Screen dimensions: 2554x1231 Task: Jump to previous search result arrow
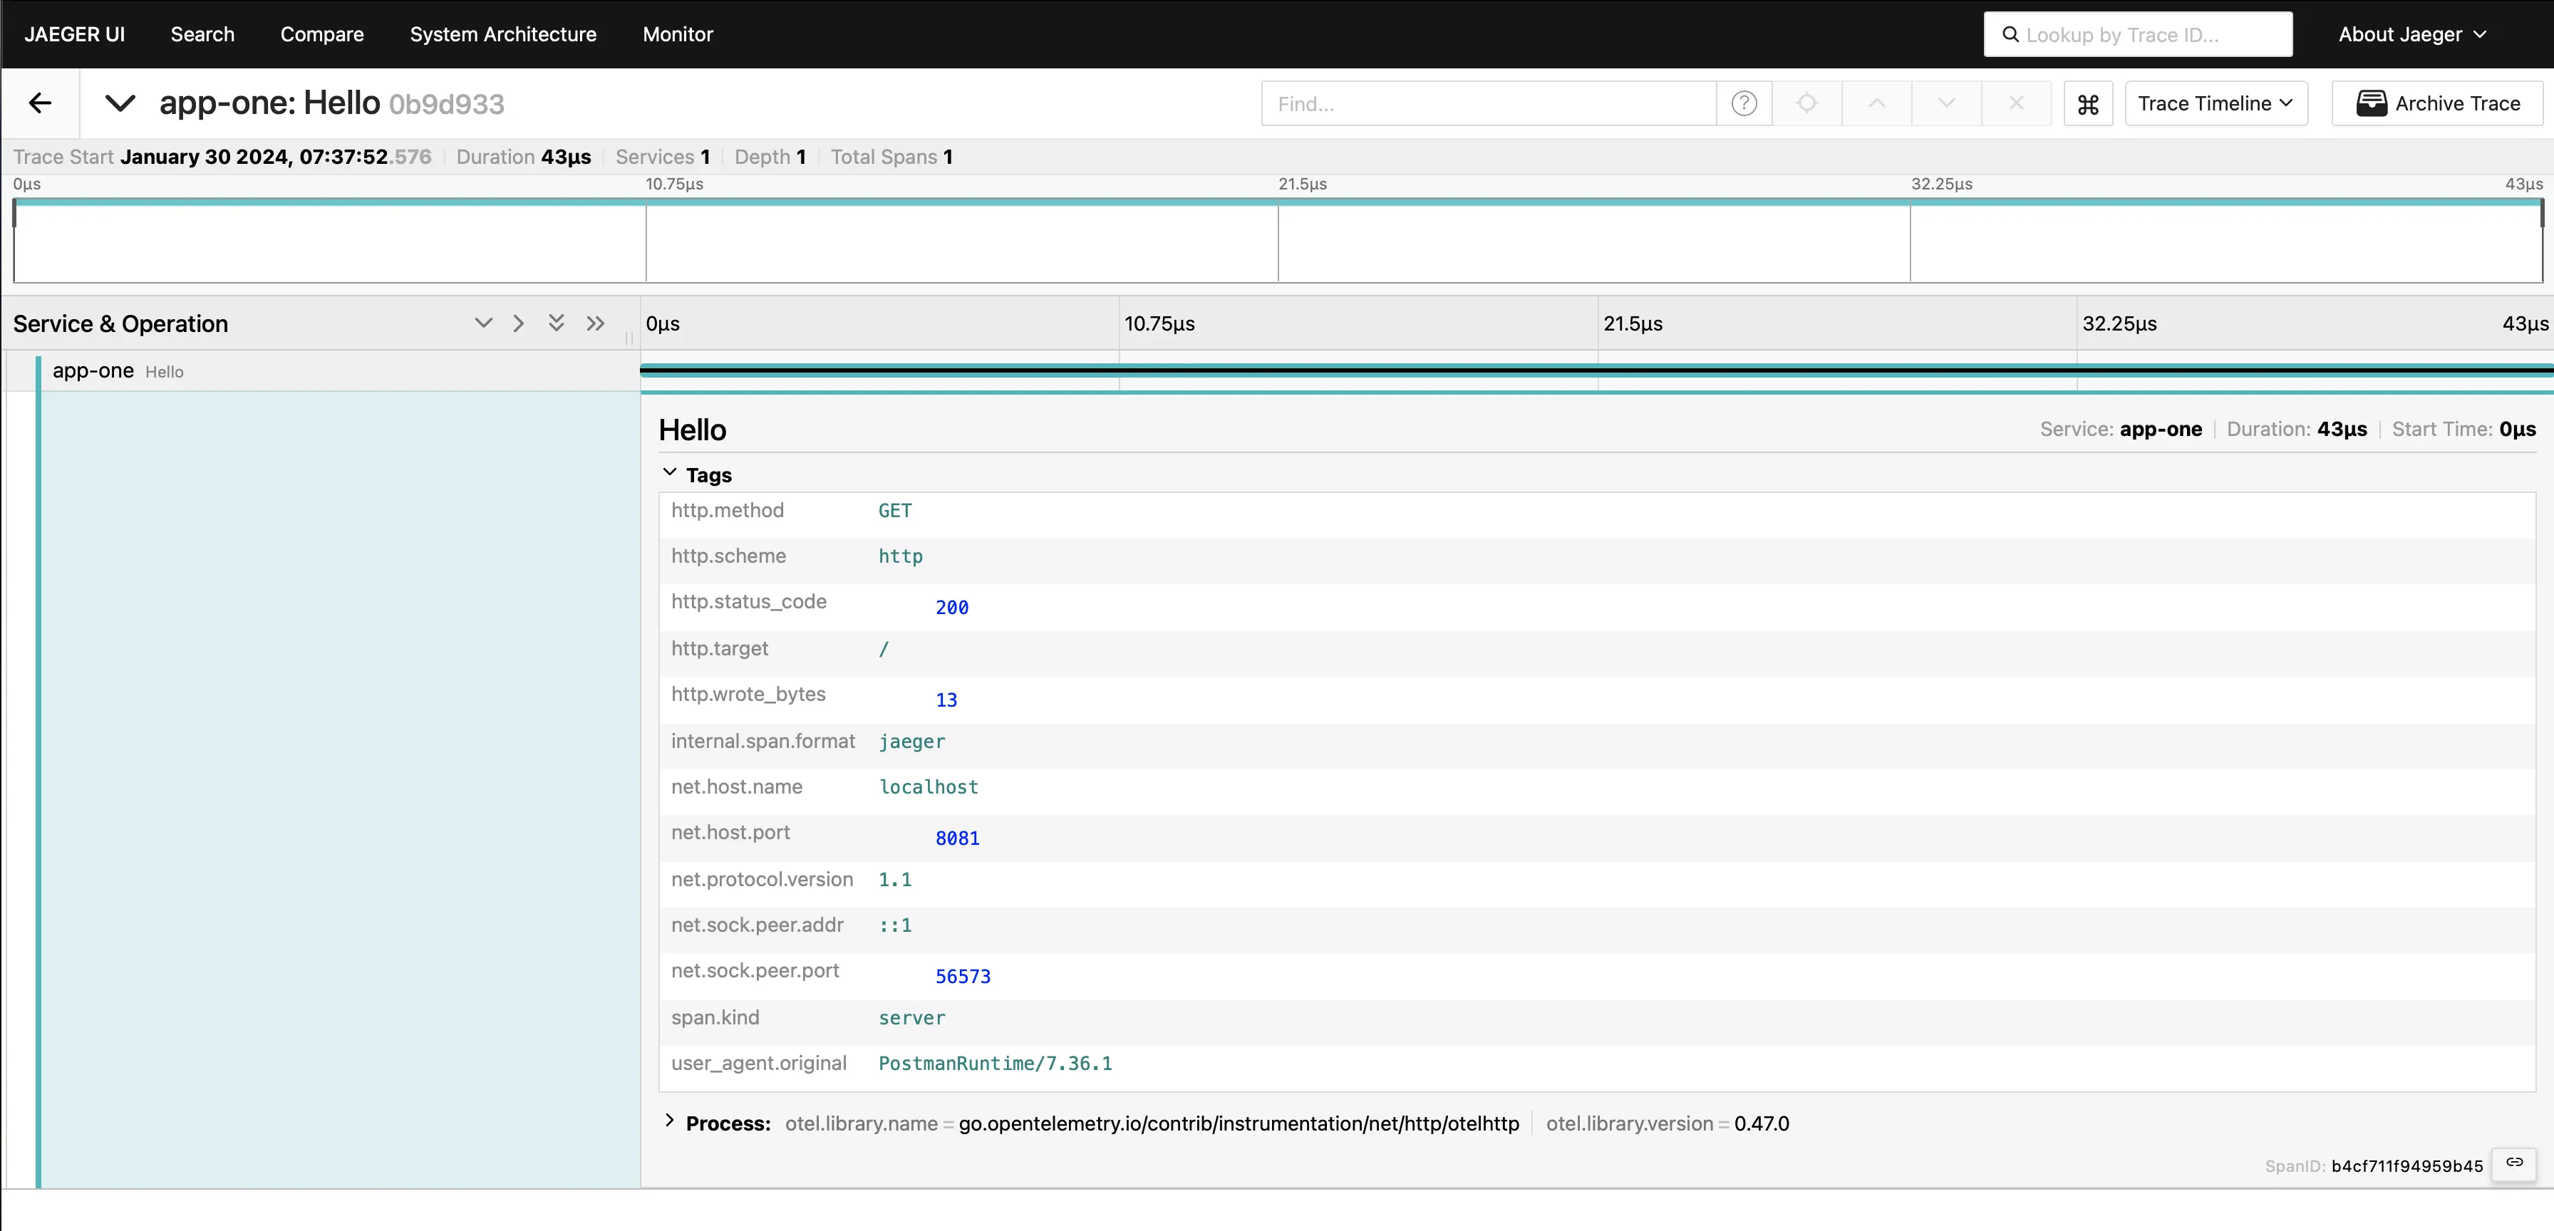click(x=1877, y=103)
